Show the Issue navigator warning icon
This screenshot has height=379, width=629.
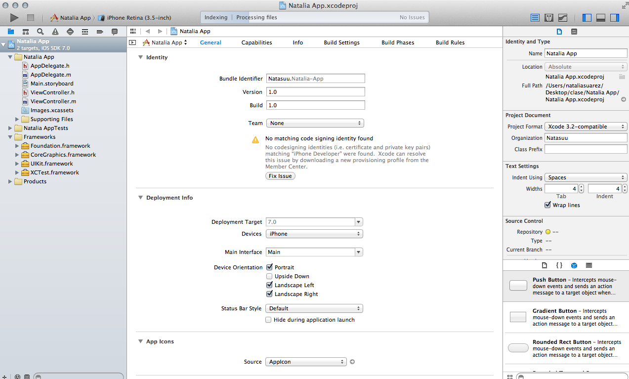pyautogui.click(x=55, y=32)
